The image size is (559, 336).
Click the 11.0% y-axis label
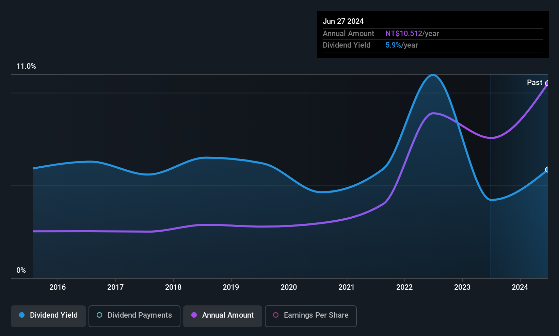pyautogui.click(x=26, y=66)
